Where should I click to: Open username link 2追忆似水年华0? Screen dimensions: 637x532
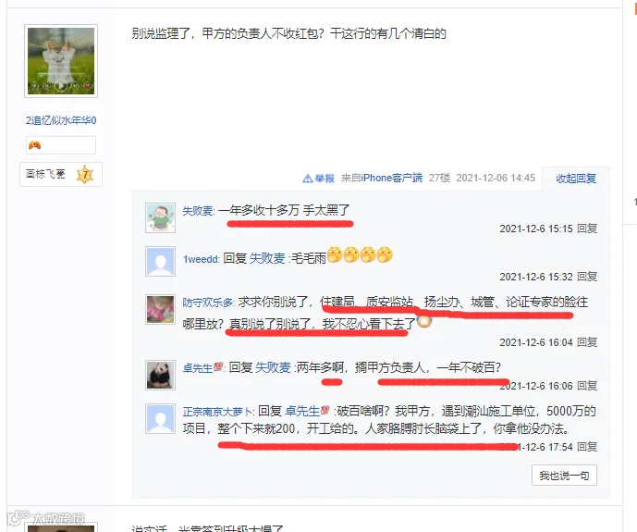61,120
